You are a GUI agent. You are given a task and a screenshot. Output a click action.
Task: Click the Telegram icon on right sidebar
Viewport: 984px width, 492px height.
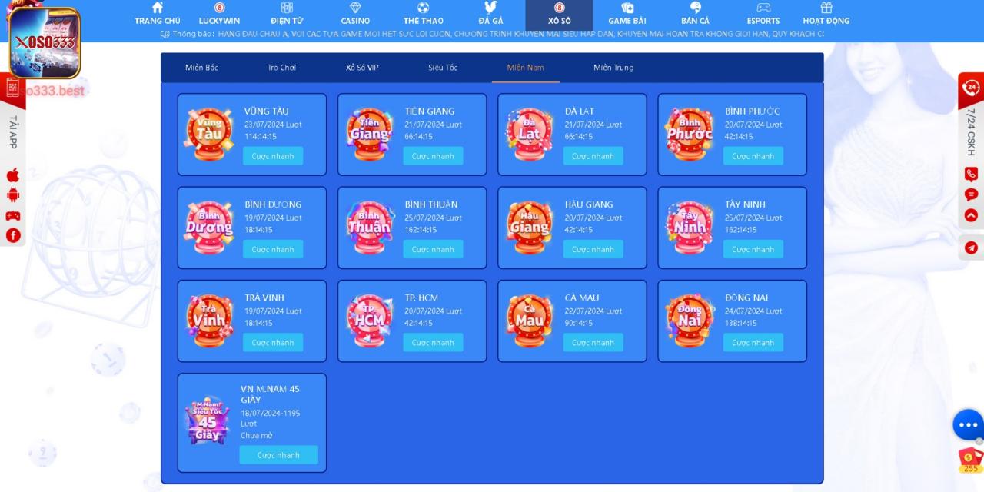click(x=971, y=248)
